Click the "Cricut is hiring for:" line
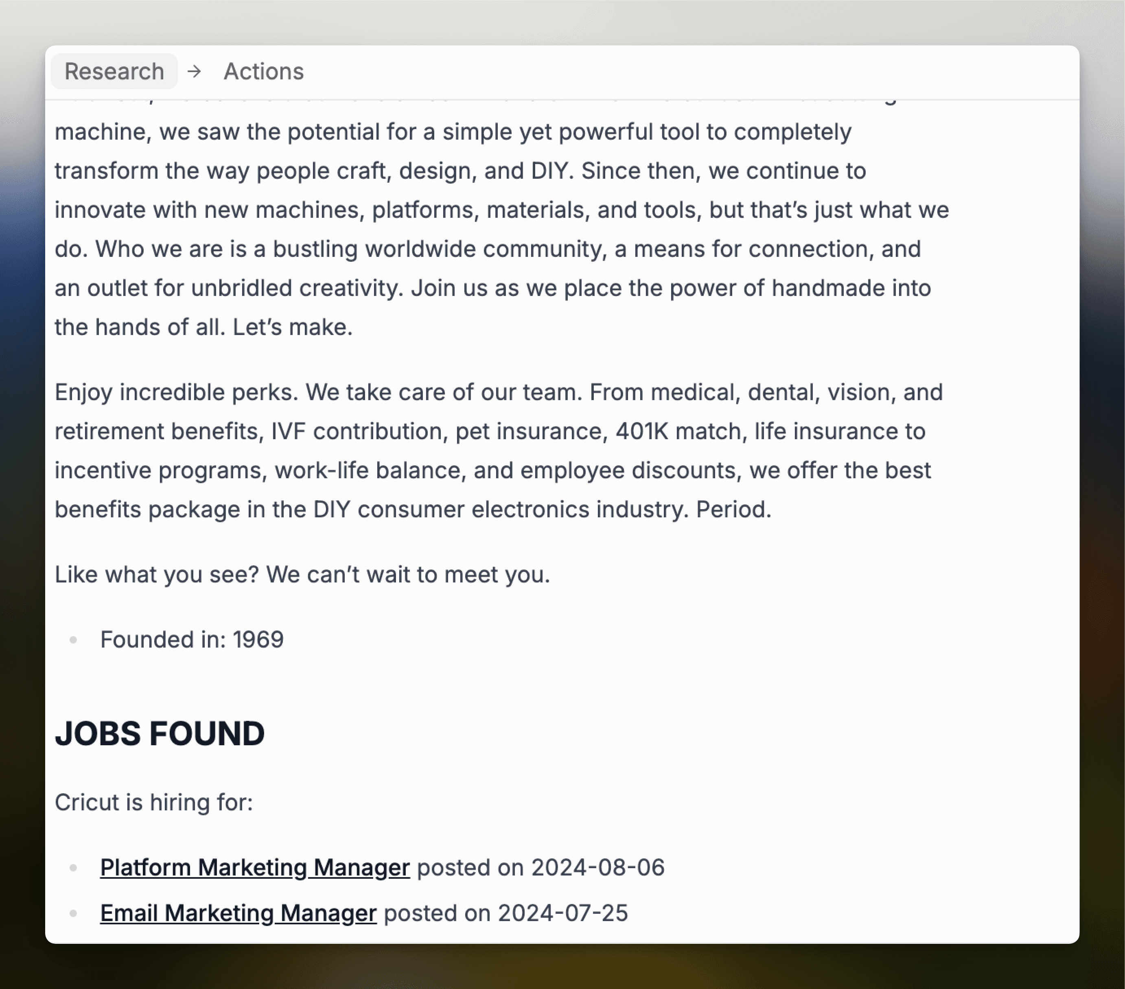The width and height of the screenshot is (1125, 989). click(x=153, y=803)
